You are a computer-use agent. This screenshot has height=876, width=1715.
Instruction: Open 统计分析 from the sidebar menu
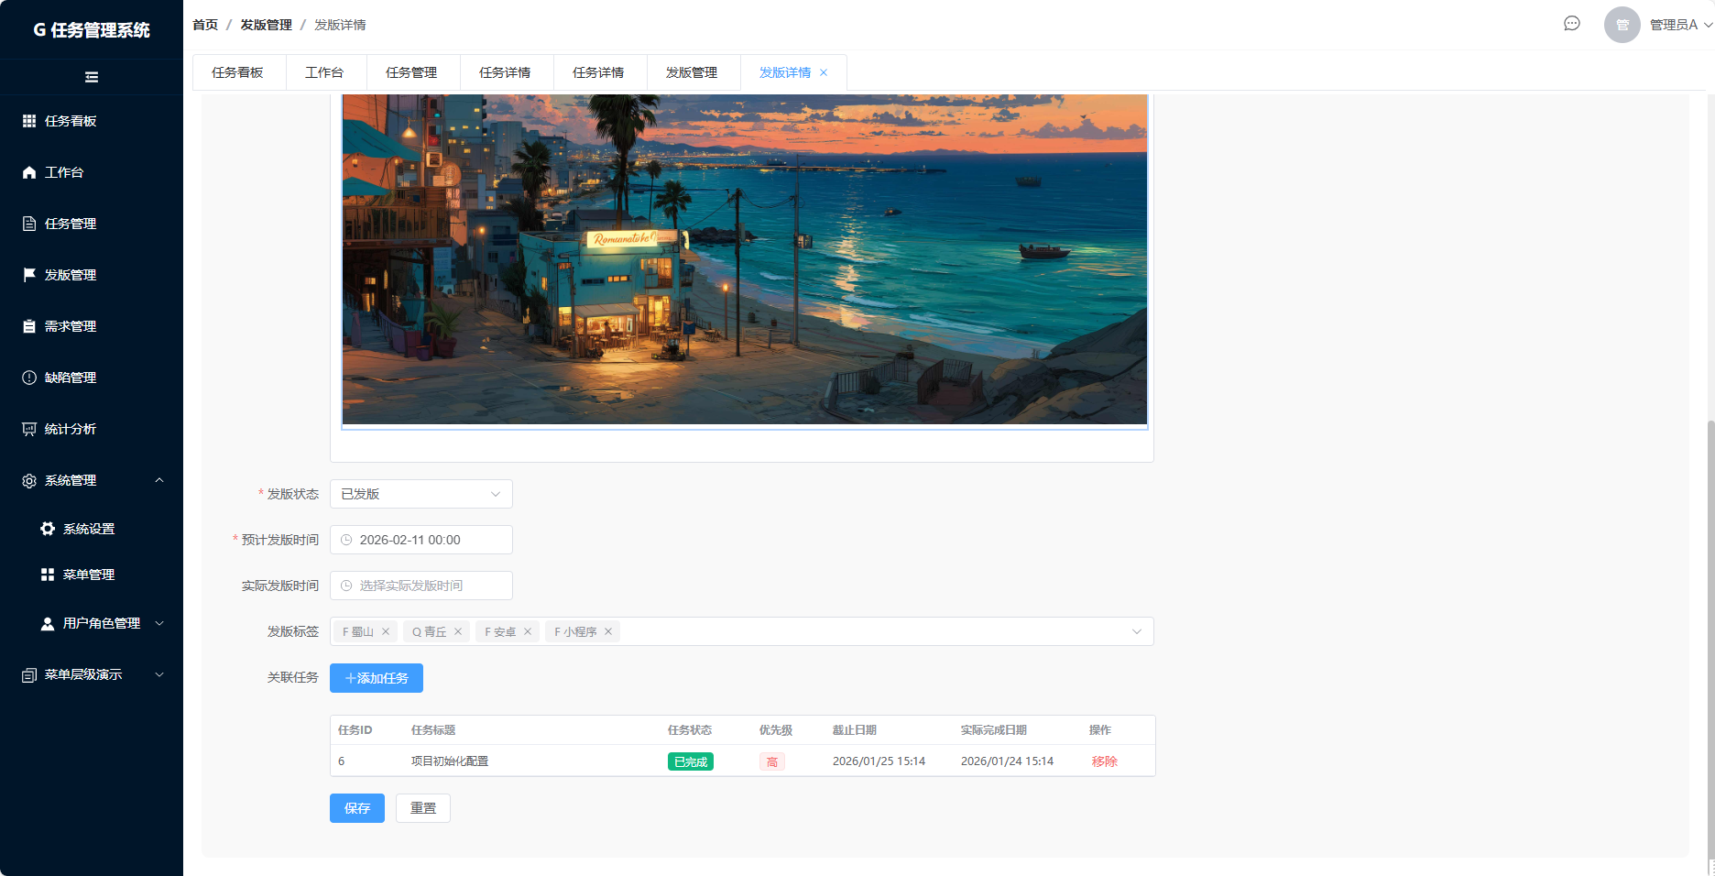(x=92, y=429)
